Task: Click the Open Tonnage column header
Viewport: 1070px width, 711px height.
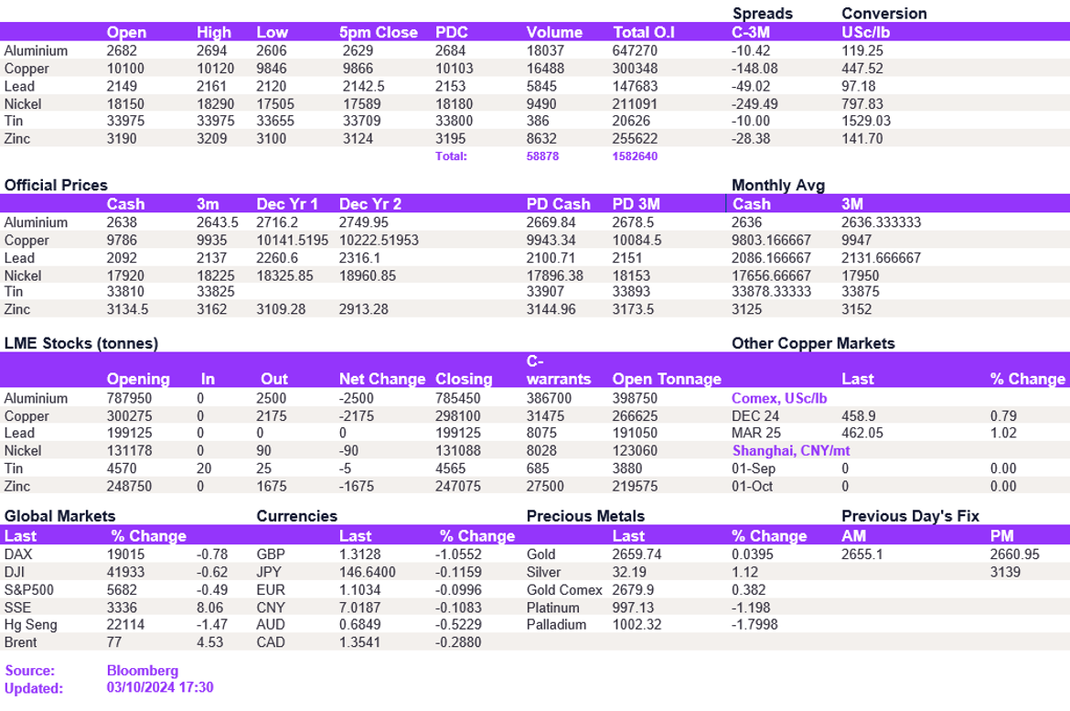Action: (x=667, y=379)
